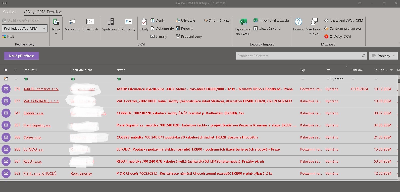Click the Název filter operator icon
This screenshot has height=192, width=400.
(x=119, y=79)
